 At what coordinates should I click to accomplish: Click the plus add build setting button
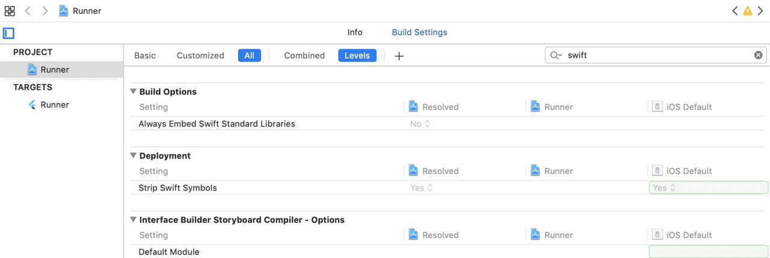tap(399, 56)
